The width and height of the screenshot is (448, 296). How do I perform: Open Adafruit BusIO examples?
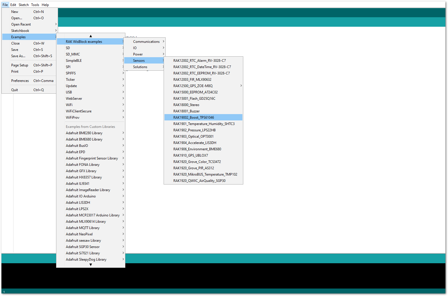pyautogui.click(x=91, y=146)
